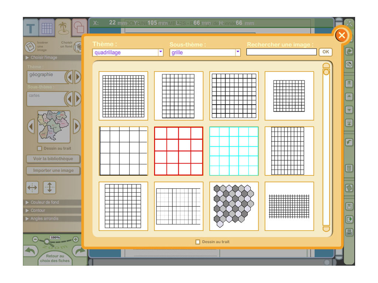Image resolution: width=378 pixels, height=283 pixels.
Task: Switch to the Text tool tab
Action: tap(31, 28)
